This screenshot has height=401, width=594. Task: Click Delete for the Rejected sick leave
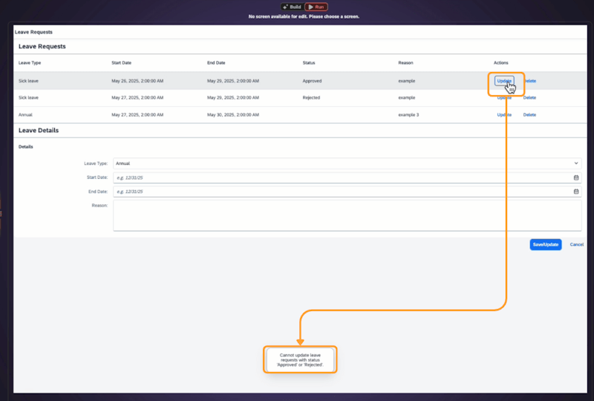[x=529, y=97]
